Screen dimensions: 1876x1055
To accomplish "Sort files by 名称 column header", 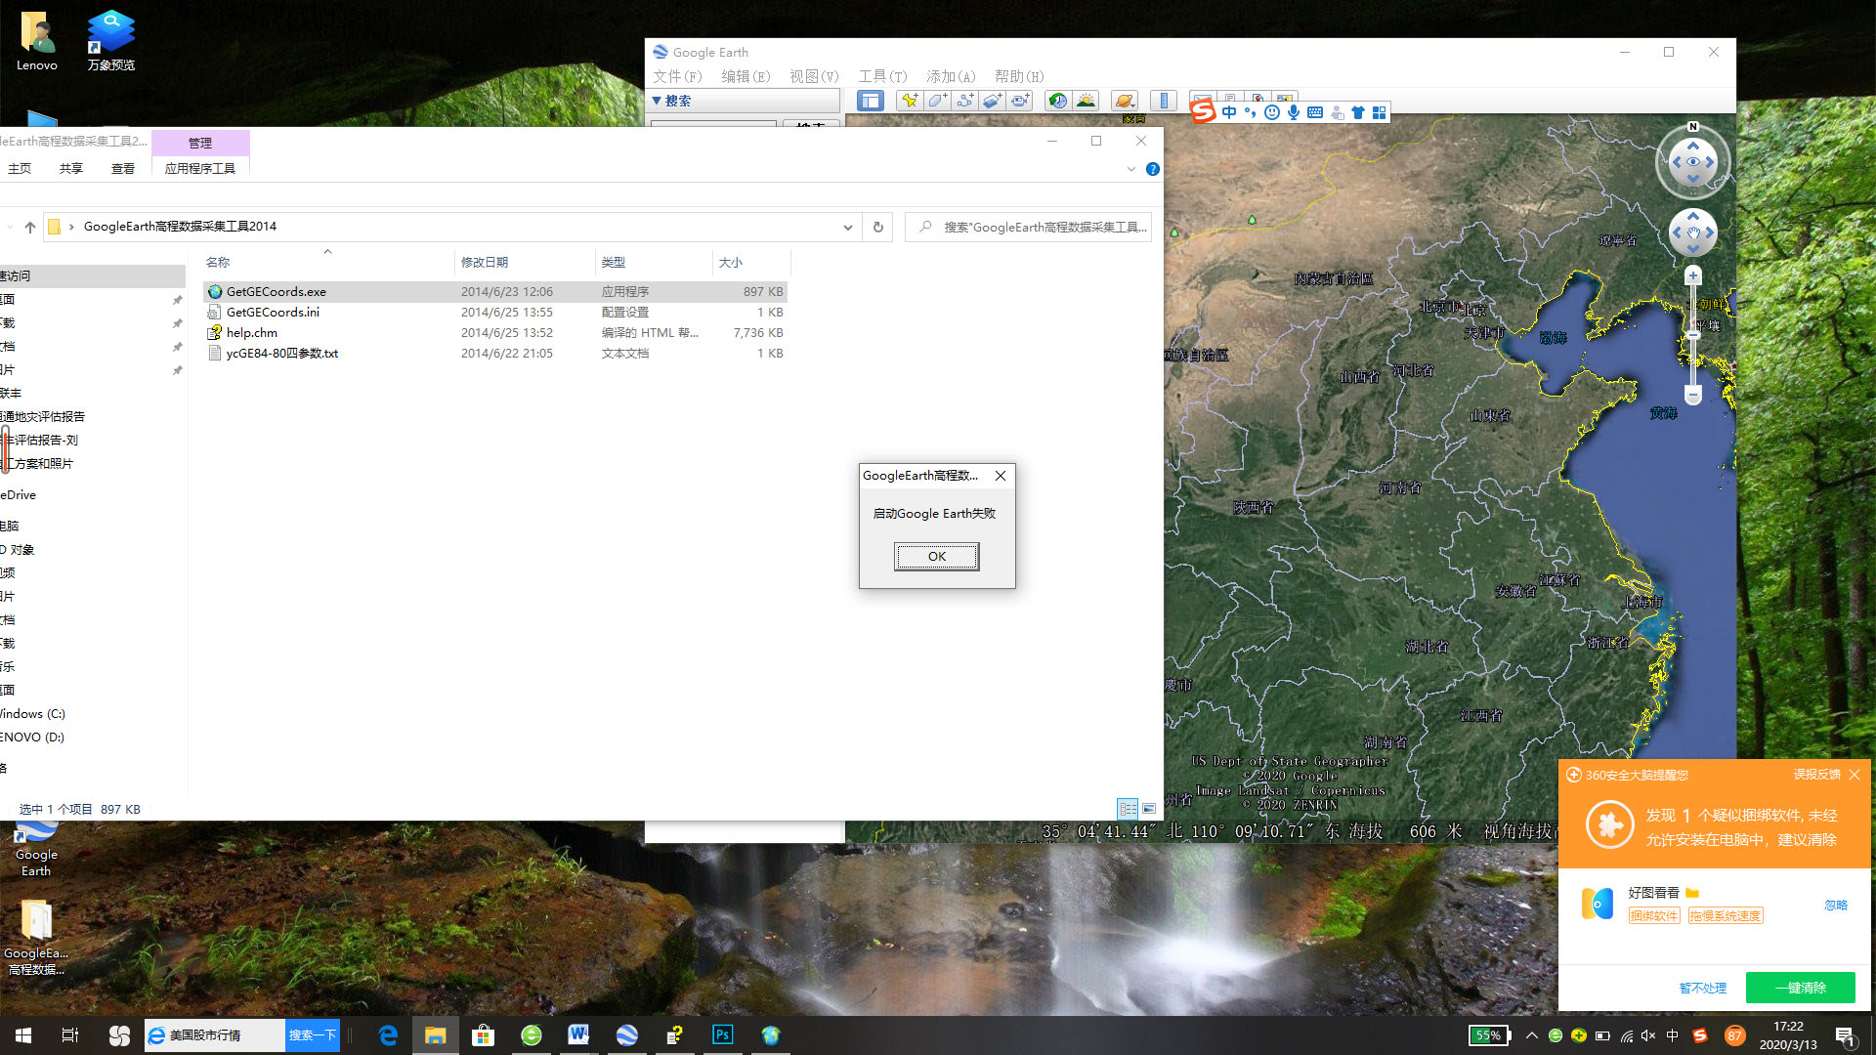I will 327,262.
